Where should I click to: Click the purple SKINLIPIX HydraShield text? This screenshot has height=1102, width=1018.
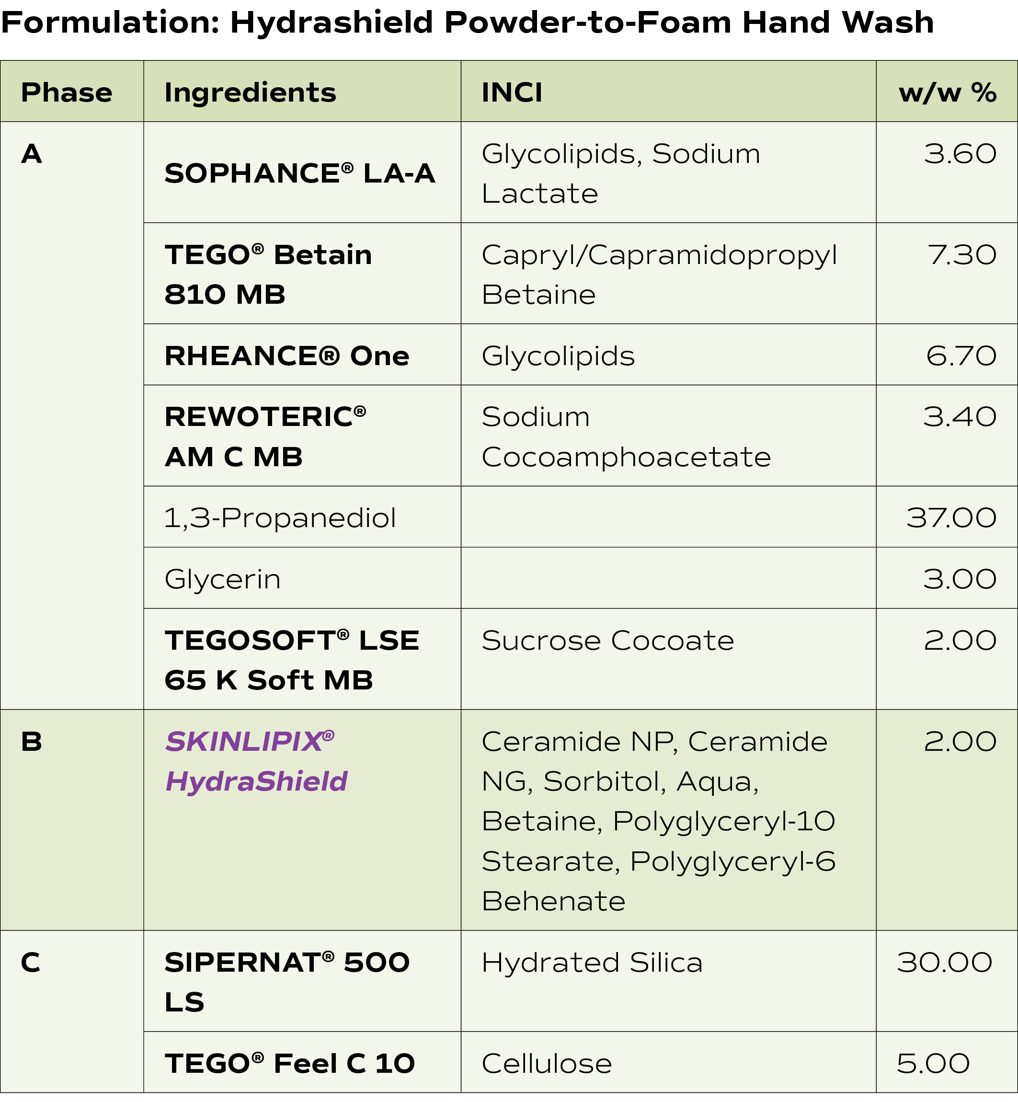[x=256, y=761]
